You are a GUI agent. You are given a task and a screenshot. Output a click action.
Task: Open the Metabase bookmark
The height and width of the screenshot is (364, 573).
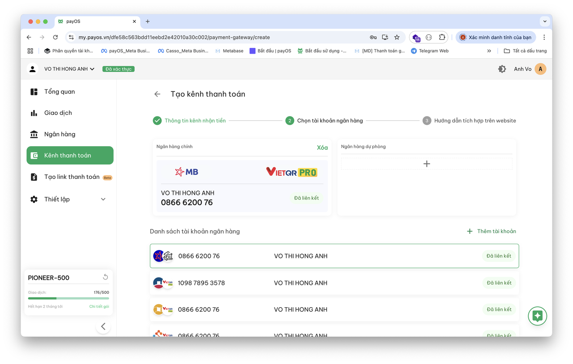point(230,51)
